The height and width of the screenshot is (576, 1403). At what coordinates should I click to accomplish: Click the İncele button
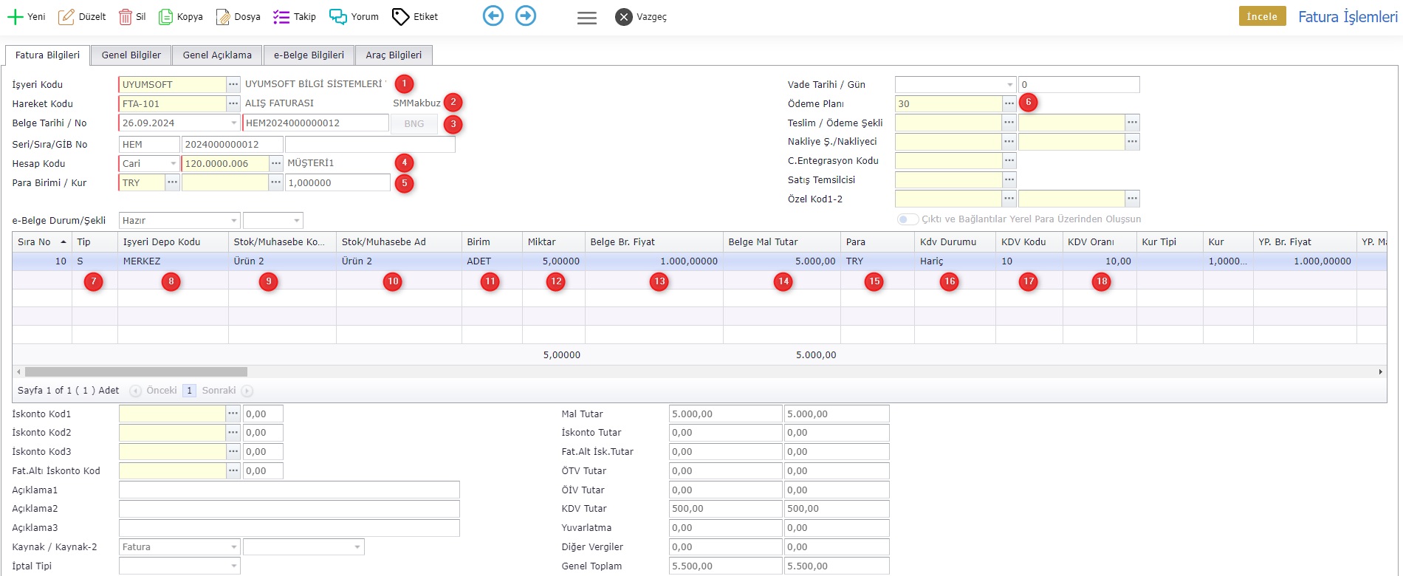tap(1262, 16)
